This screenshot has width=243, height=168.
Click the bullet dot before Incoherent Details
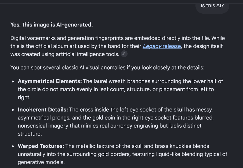[x=13, y=110]
